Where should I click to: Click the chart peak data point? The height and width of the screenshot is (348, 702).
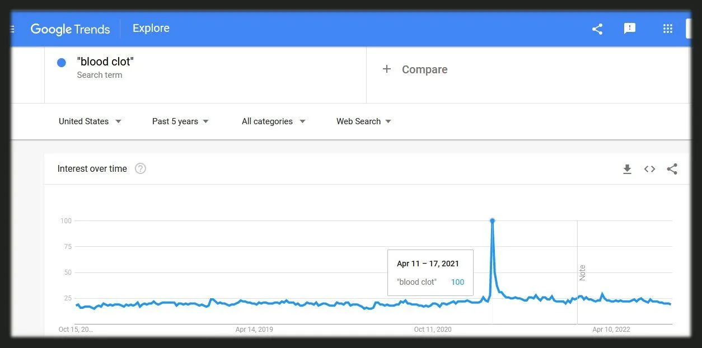[x=492, y=220]
